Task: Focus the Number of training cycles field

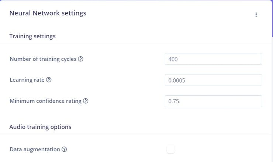Action: 213,59
